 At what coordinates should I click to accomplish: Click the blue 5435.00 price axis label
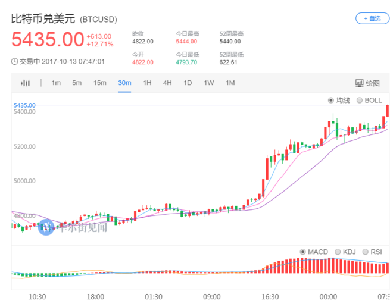coord(24,105)
